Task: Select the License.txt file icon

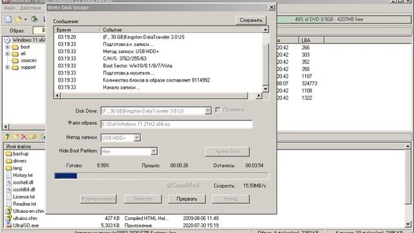Action: click(9, 197)
